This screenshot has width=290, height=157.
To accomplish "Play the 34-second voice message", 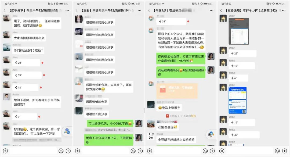I will click(171, 21).
